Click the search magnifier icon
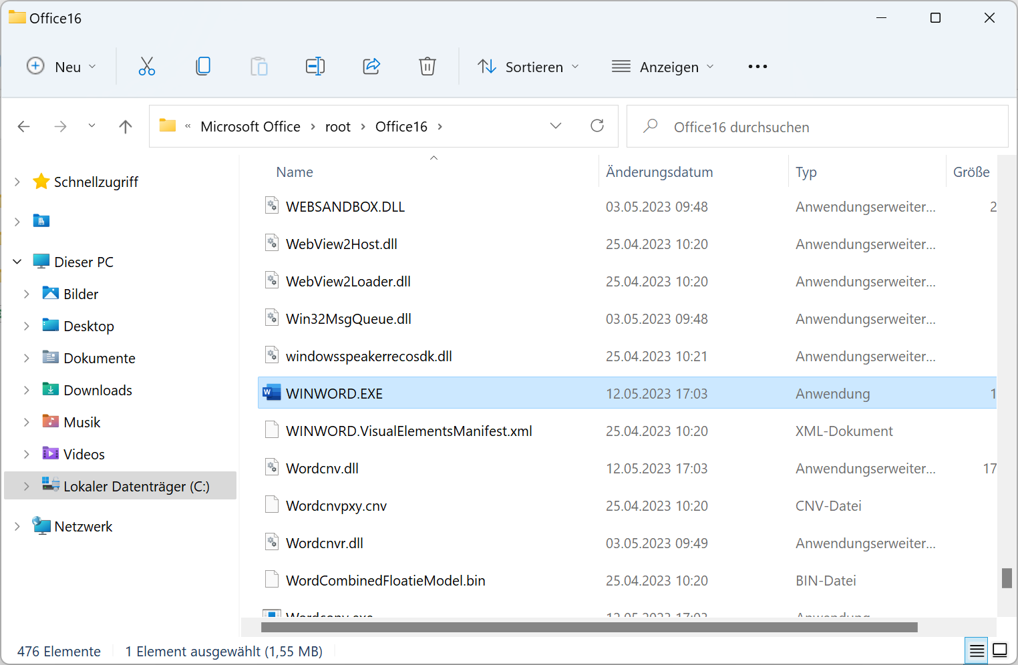The height and width of the screenshot is (665, 1018). [x=650, y=126]
